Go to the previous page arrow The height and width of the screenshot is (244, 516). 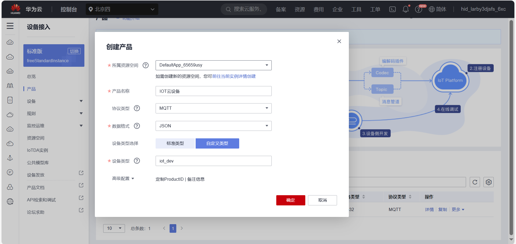[x=164, y=228]
